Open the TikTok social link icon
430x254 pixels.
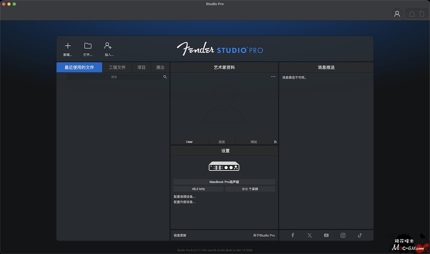[x=360, y=235]
